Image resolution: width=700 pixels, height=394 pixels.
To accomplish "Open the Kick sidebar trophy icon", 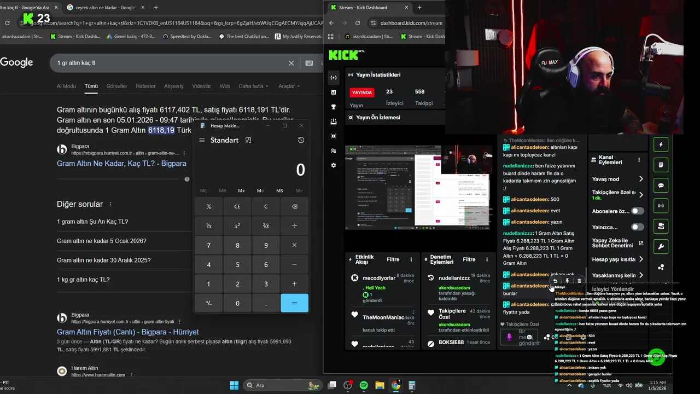I will [334, 107].
